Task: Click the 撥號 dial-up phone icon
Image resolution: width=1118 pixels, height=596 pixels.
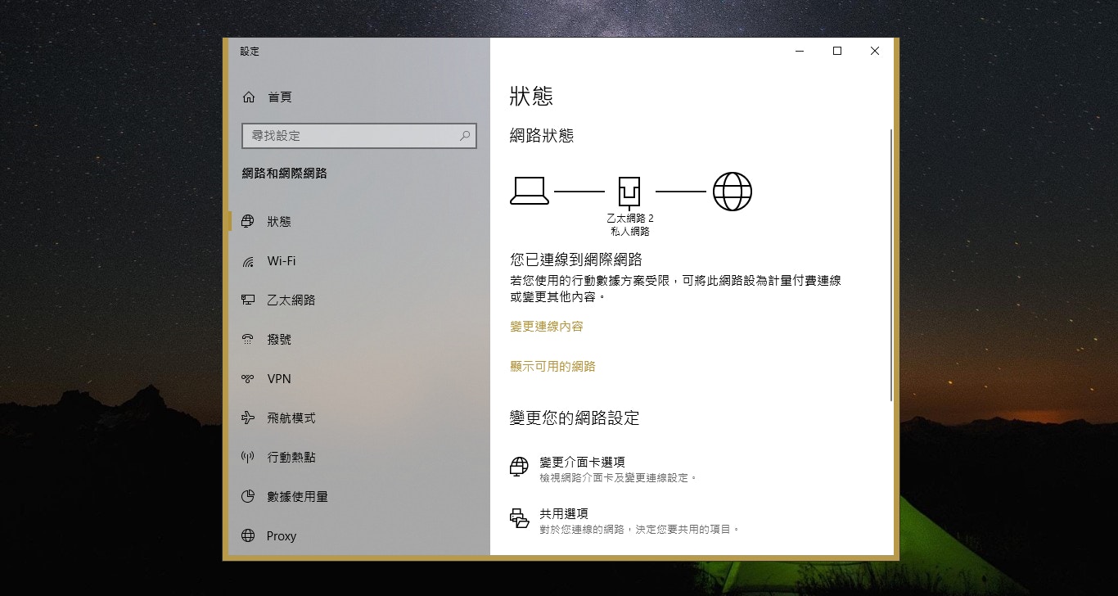Action: tap(248, 339)
